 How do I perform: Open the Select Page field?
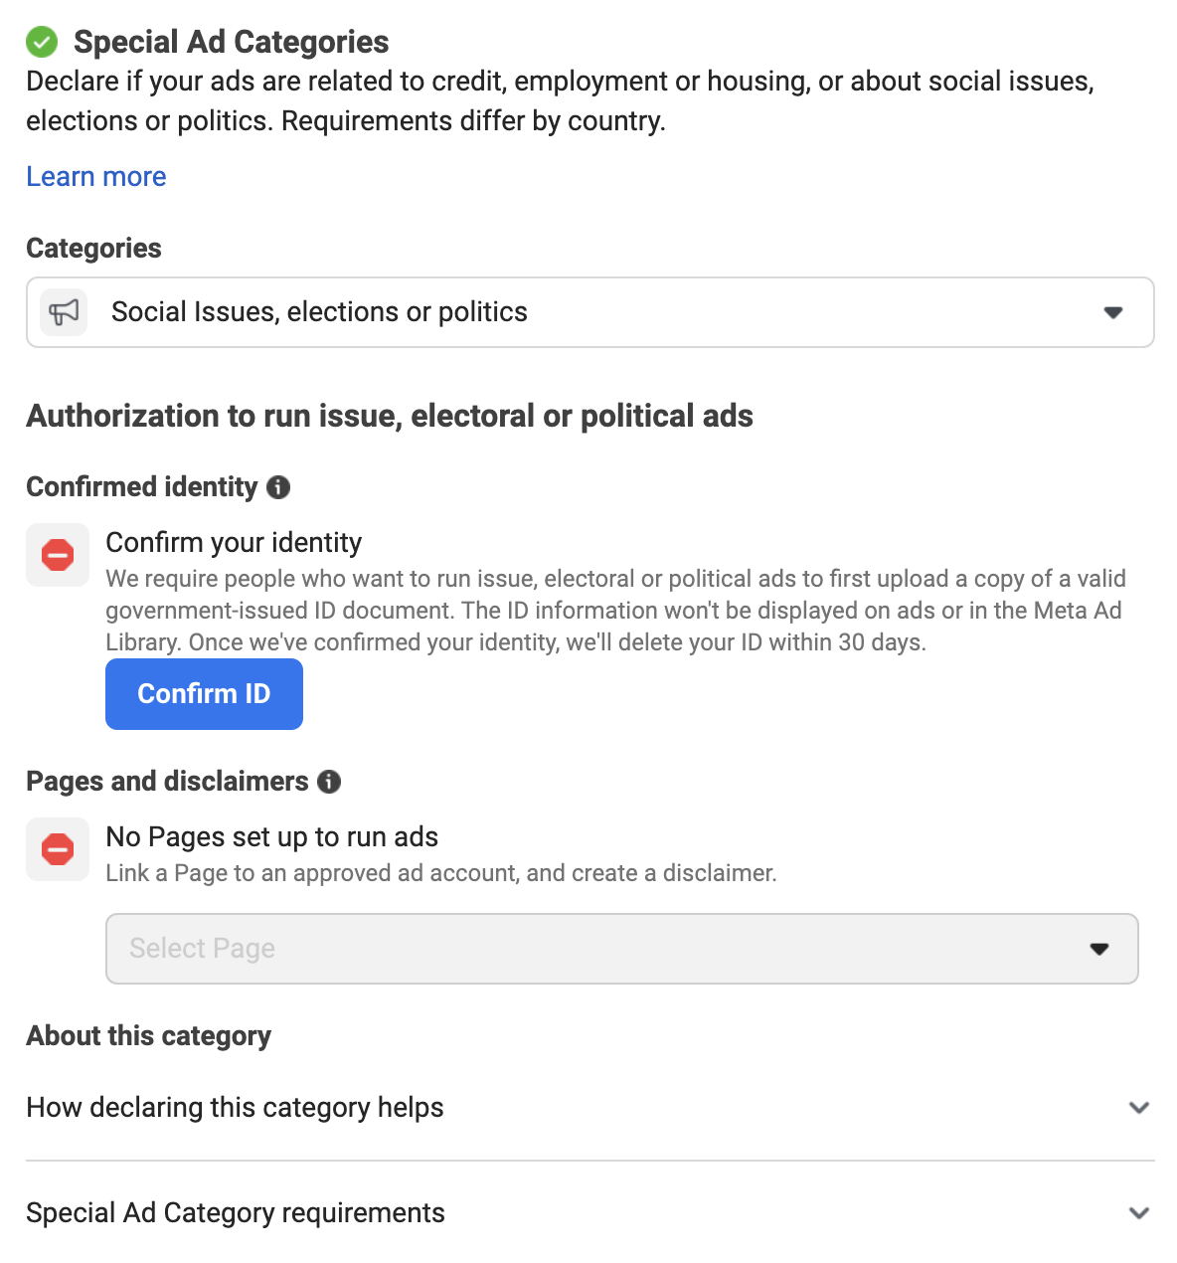tap(622, 949)
